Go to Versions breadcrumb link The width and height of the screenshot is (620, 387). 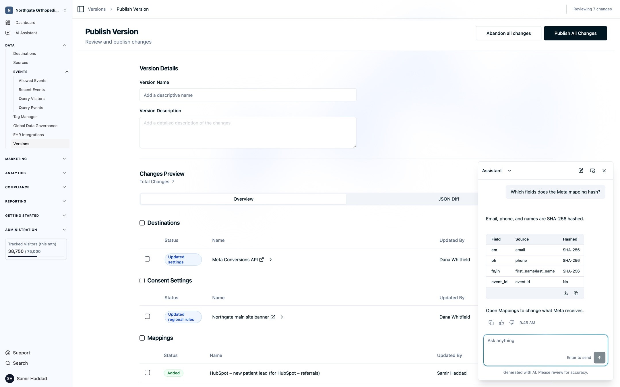coord(97,9)
